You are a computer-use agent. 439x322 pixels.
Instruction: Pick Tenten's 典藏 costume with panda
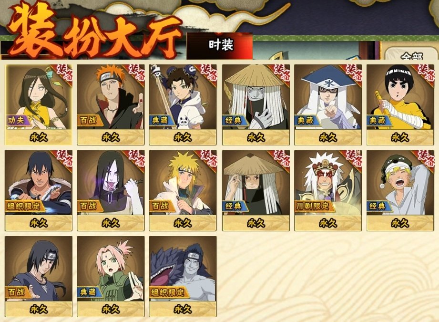pyautogui.click(x=183, y=104)
